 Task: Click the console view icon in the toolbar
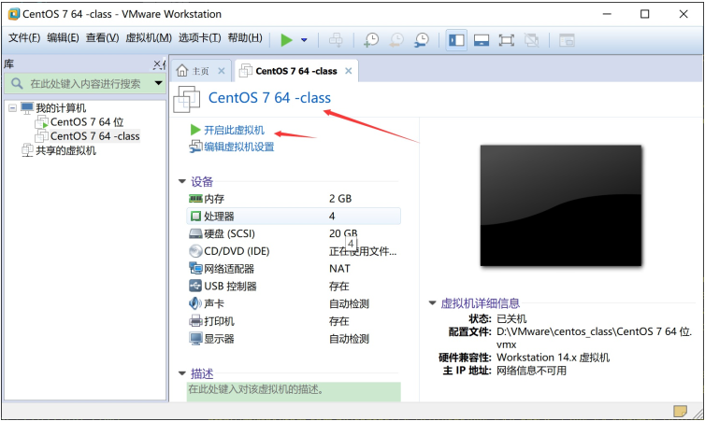[x=567, y=40]
